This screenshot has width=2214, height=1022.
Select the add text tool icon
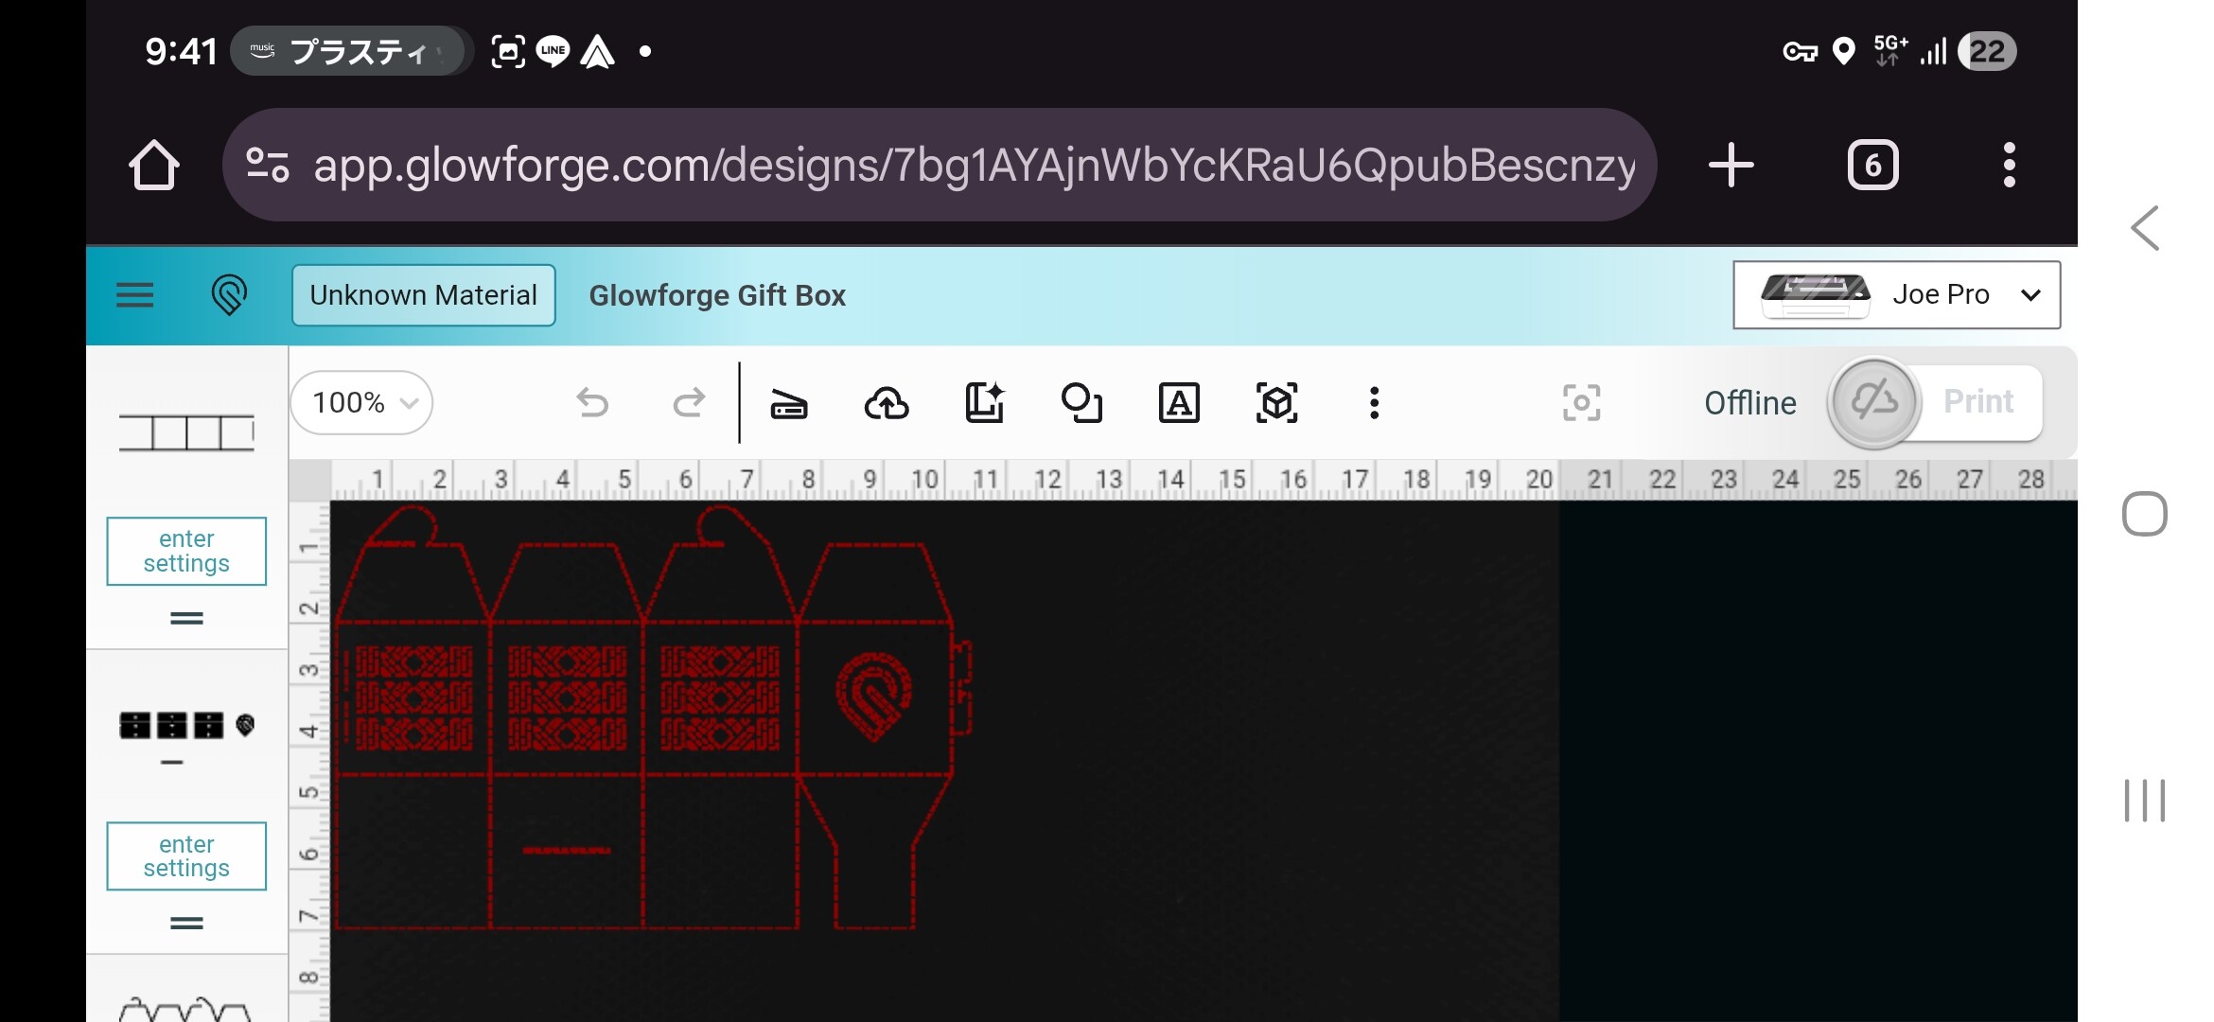pyautogui.click(x=1179, y=403)
